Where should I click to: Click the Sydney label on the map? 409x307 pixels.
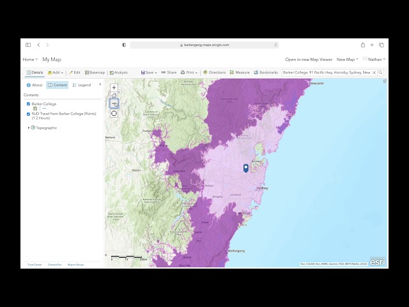(263, 188)
